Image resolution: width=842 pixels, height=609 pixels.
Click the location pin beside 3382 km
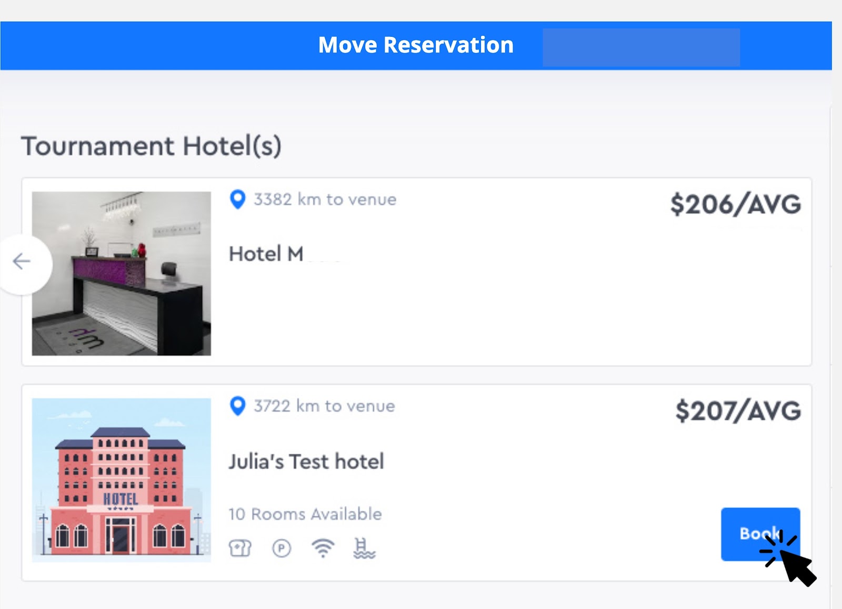(238, 200)
